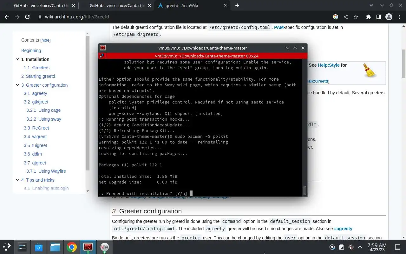406x254 pixels.
Task: Click the terminal keep-below chevron down button
Action: pyautogui.click(x=288, y=48)
